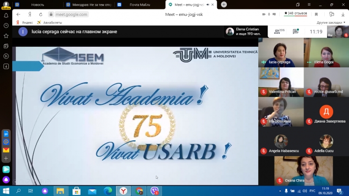Show hidden system tray icons

coord(280,191)
